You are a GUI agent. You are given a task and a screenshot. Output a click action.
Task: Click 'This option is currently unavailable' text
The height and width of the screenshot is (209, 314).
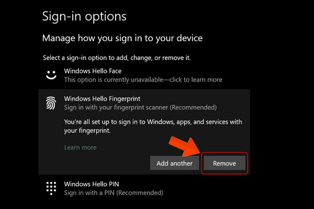(x=114, y=80)
